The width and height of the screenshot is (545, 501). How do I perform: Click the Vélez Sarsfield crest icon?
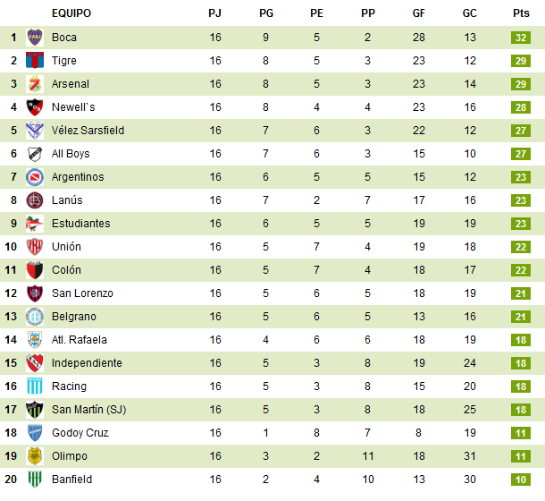35,131
